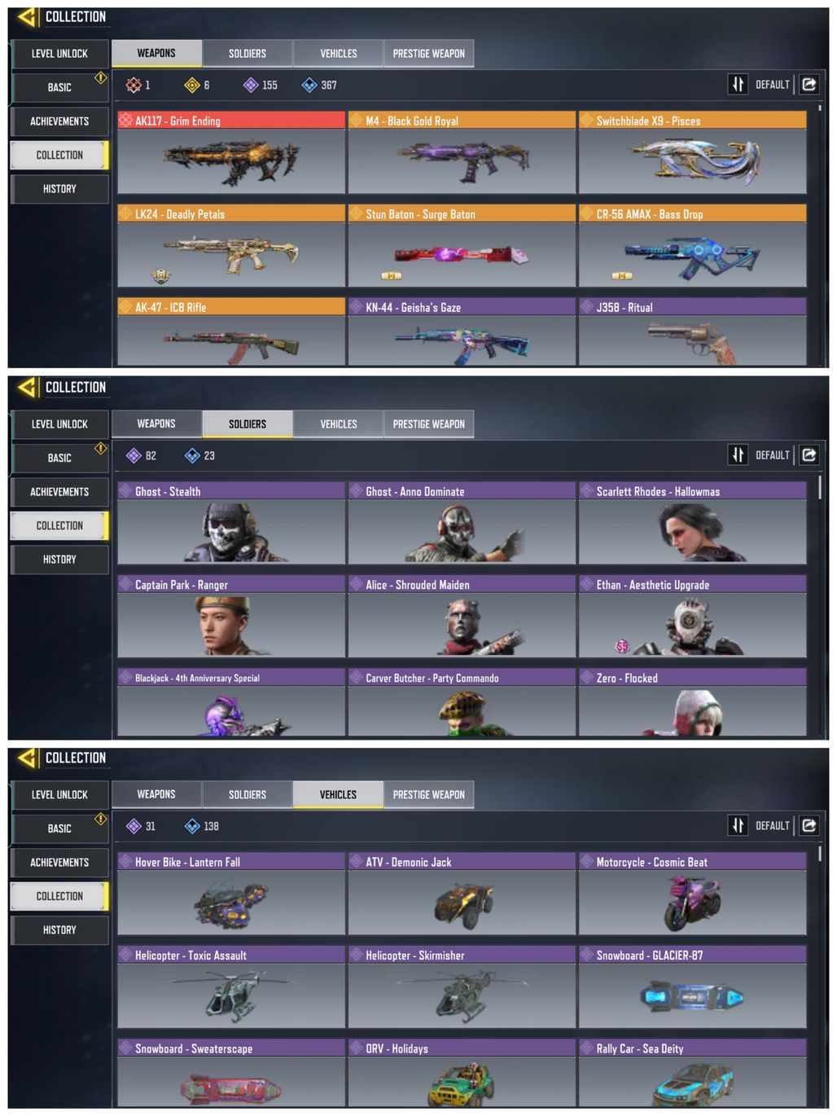Open the Ghost - Stealth soldier card

231,523
